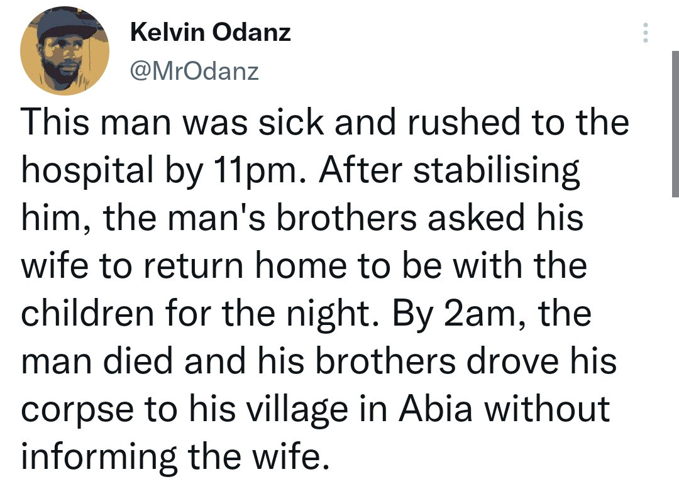This screenshot has width=679, height=484.
Task: Click Kelvin Odanz's profile avatar
Action: [x=65, y=51]
